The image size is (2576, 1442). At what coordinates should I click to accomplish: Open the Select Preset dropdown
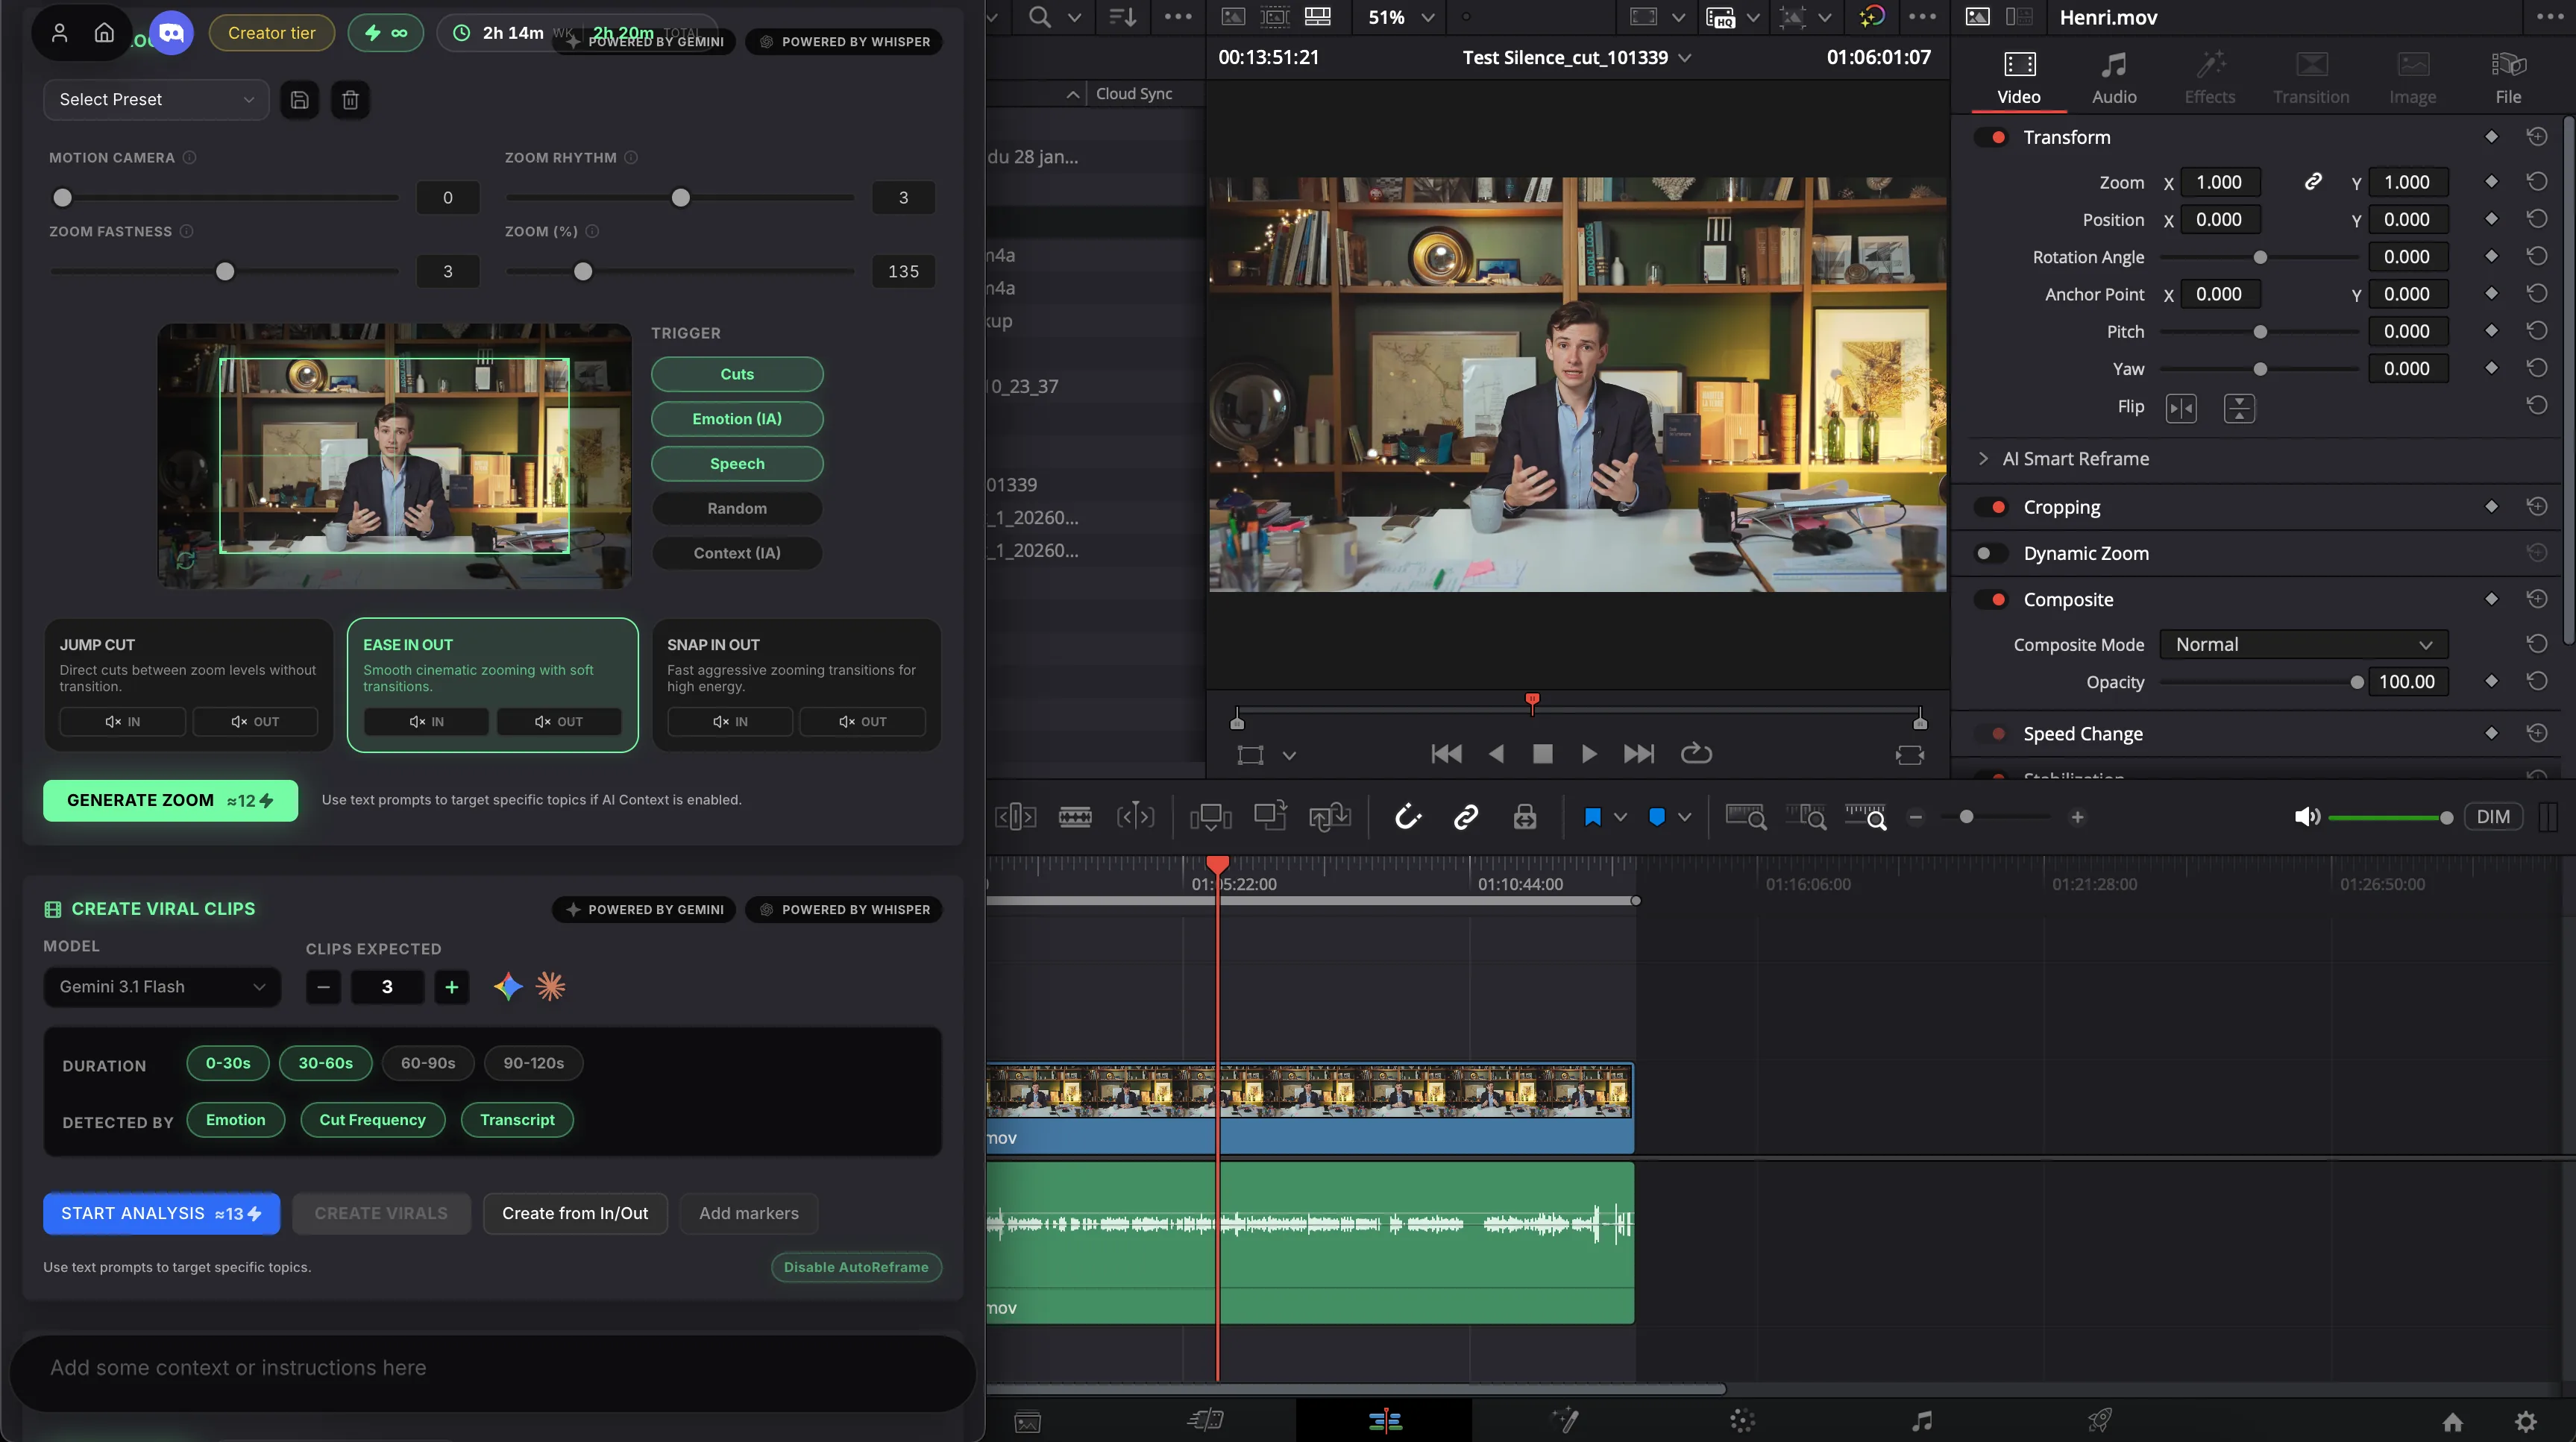156,99
